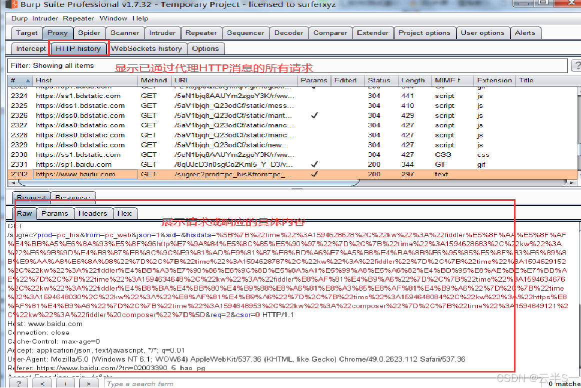The height and width of the screenshot is (388, 581).
Task: Switch to the Decoder tab
Action: [288, 32]
